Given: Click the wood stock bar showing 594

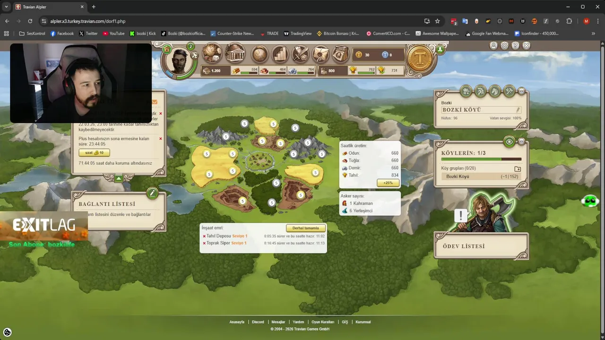Looking at the screenshot, I should click(x=244, y=71).
